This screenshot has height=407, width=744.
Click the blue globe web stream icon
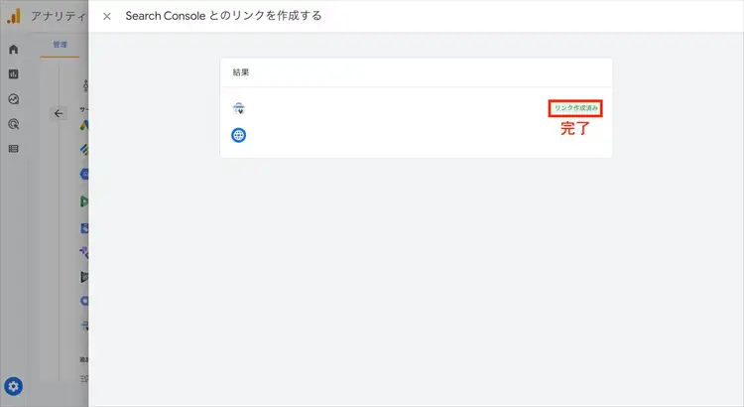tap(239, 134)
